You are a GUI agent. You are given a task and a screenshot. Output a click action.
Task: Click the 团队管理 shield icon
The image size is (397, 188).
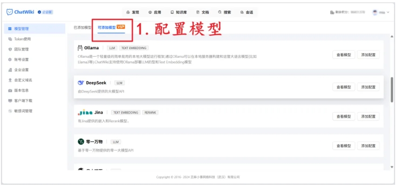pos(10,49)
